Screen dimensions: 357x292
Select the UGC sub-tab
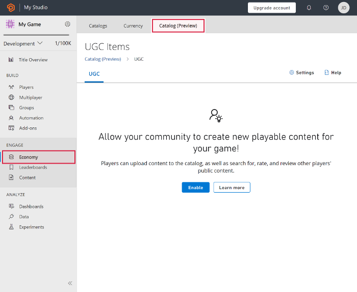pyautogui.click(x=94, y=74)
